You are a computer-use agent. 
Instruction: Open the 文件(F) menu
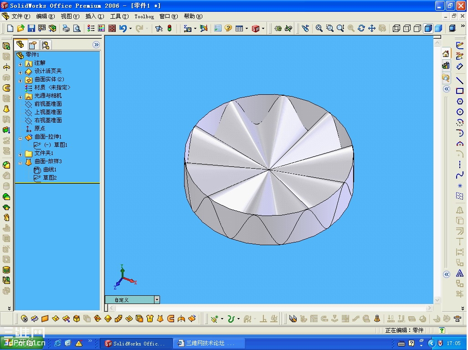[21, 16]
